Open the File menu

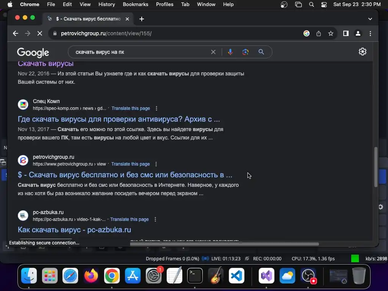(51, 5)
